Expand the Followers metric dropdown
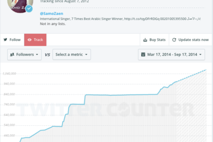This screenshot has width=213, height=142. (x=25, y=55)
